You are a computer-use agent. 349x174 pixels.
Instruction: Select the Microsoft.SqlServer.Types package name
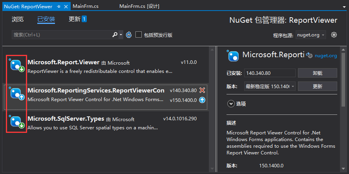click(x=66, y=119)
